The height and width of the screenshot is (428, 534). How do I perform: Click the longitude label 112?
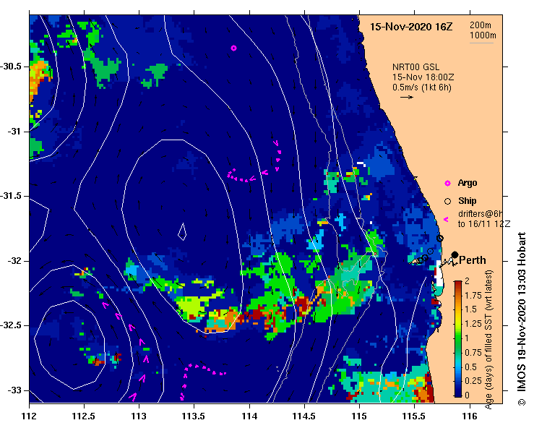coord(30,416)
